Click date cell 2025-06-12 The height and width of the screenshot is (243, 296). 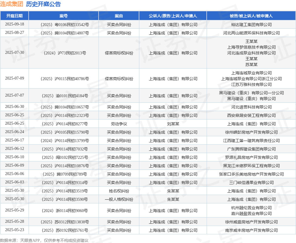14,148
